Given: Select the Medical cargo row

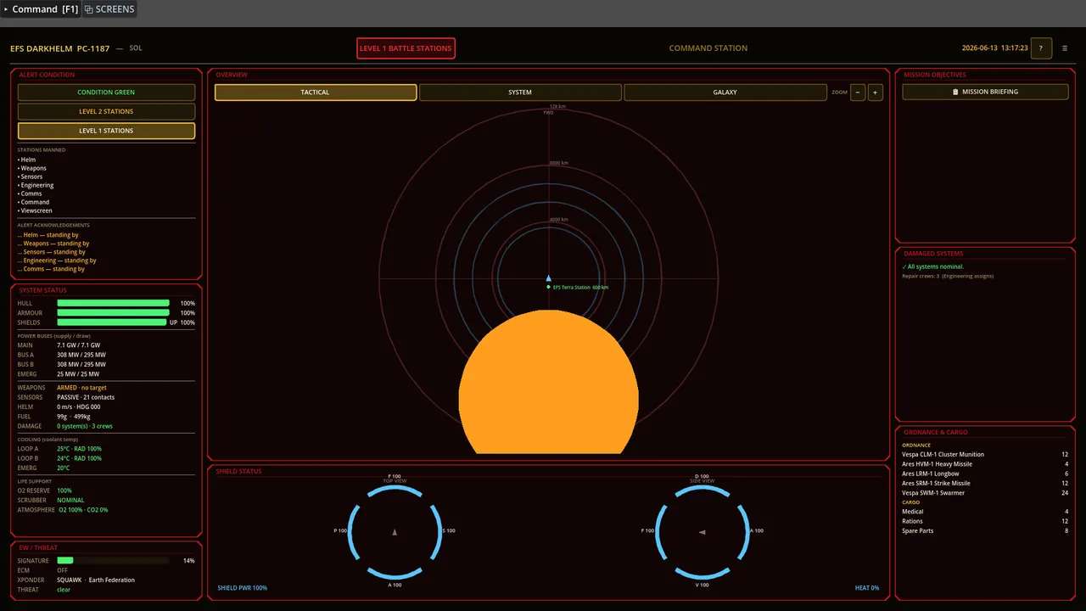Looking at the screenshot, I should coord(985,512).
